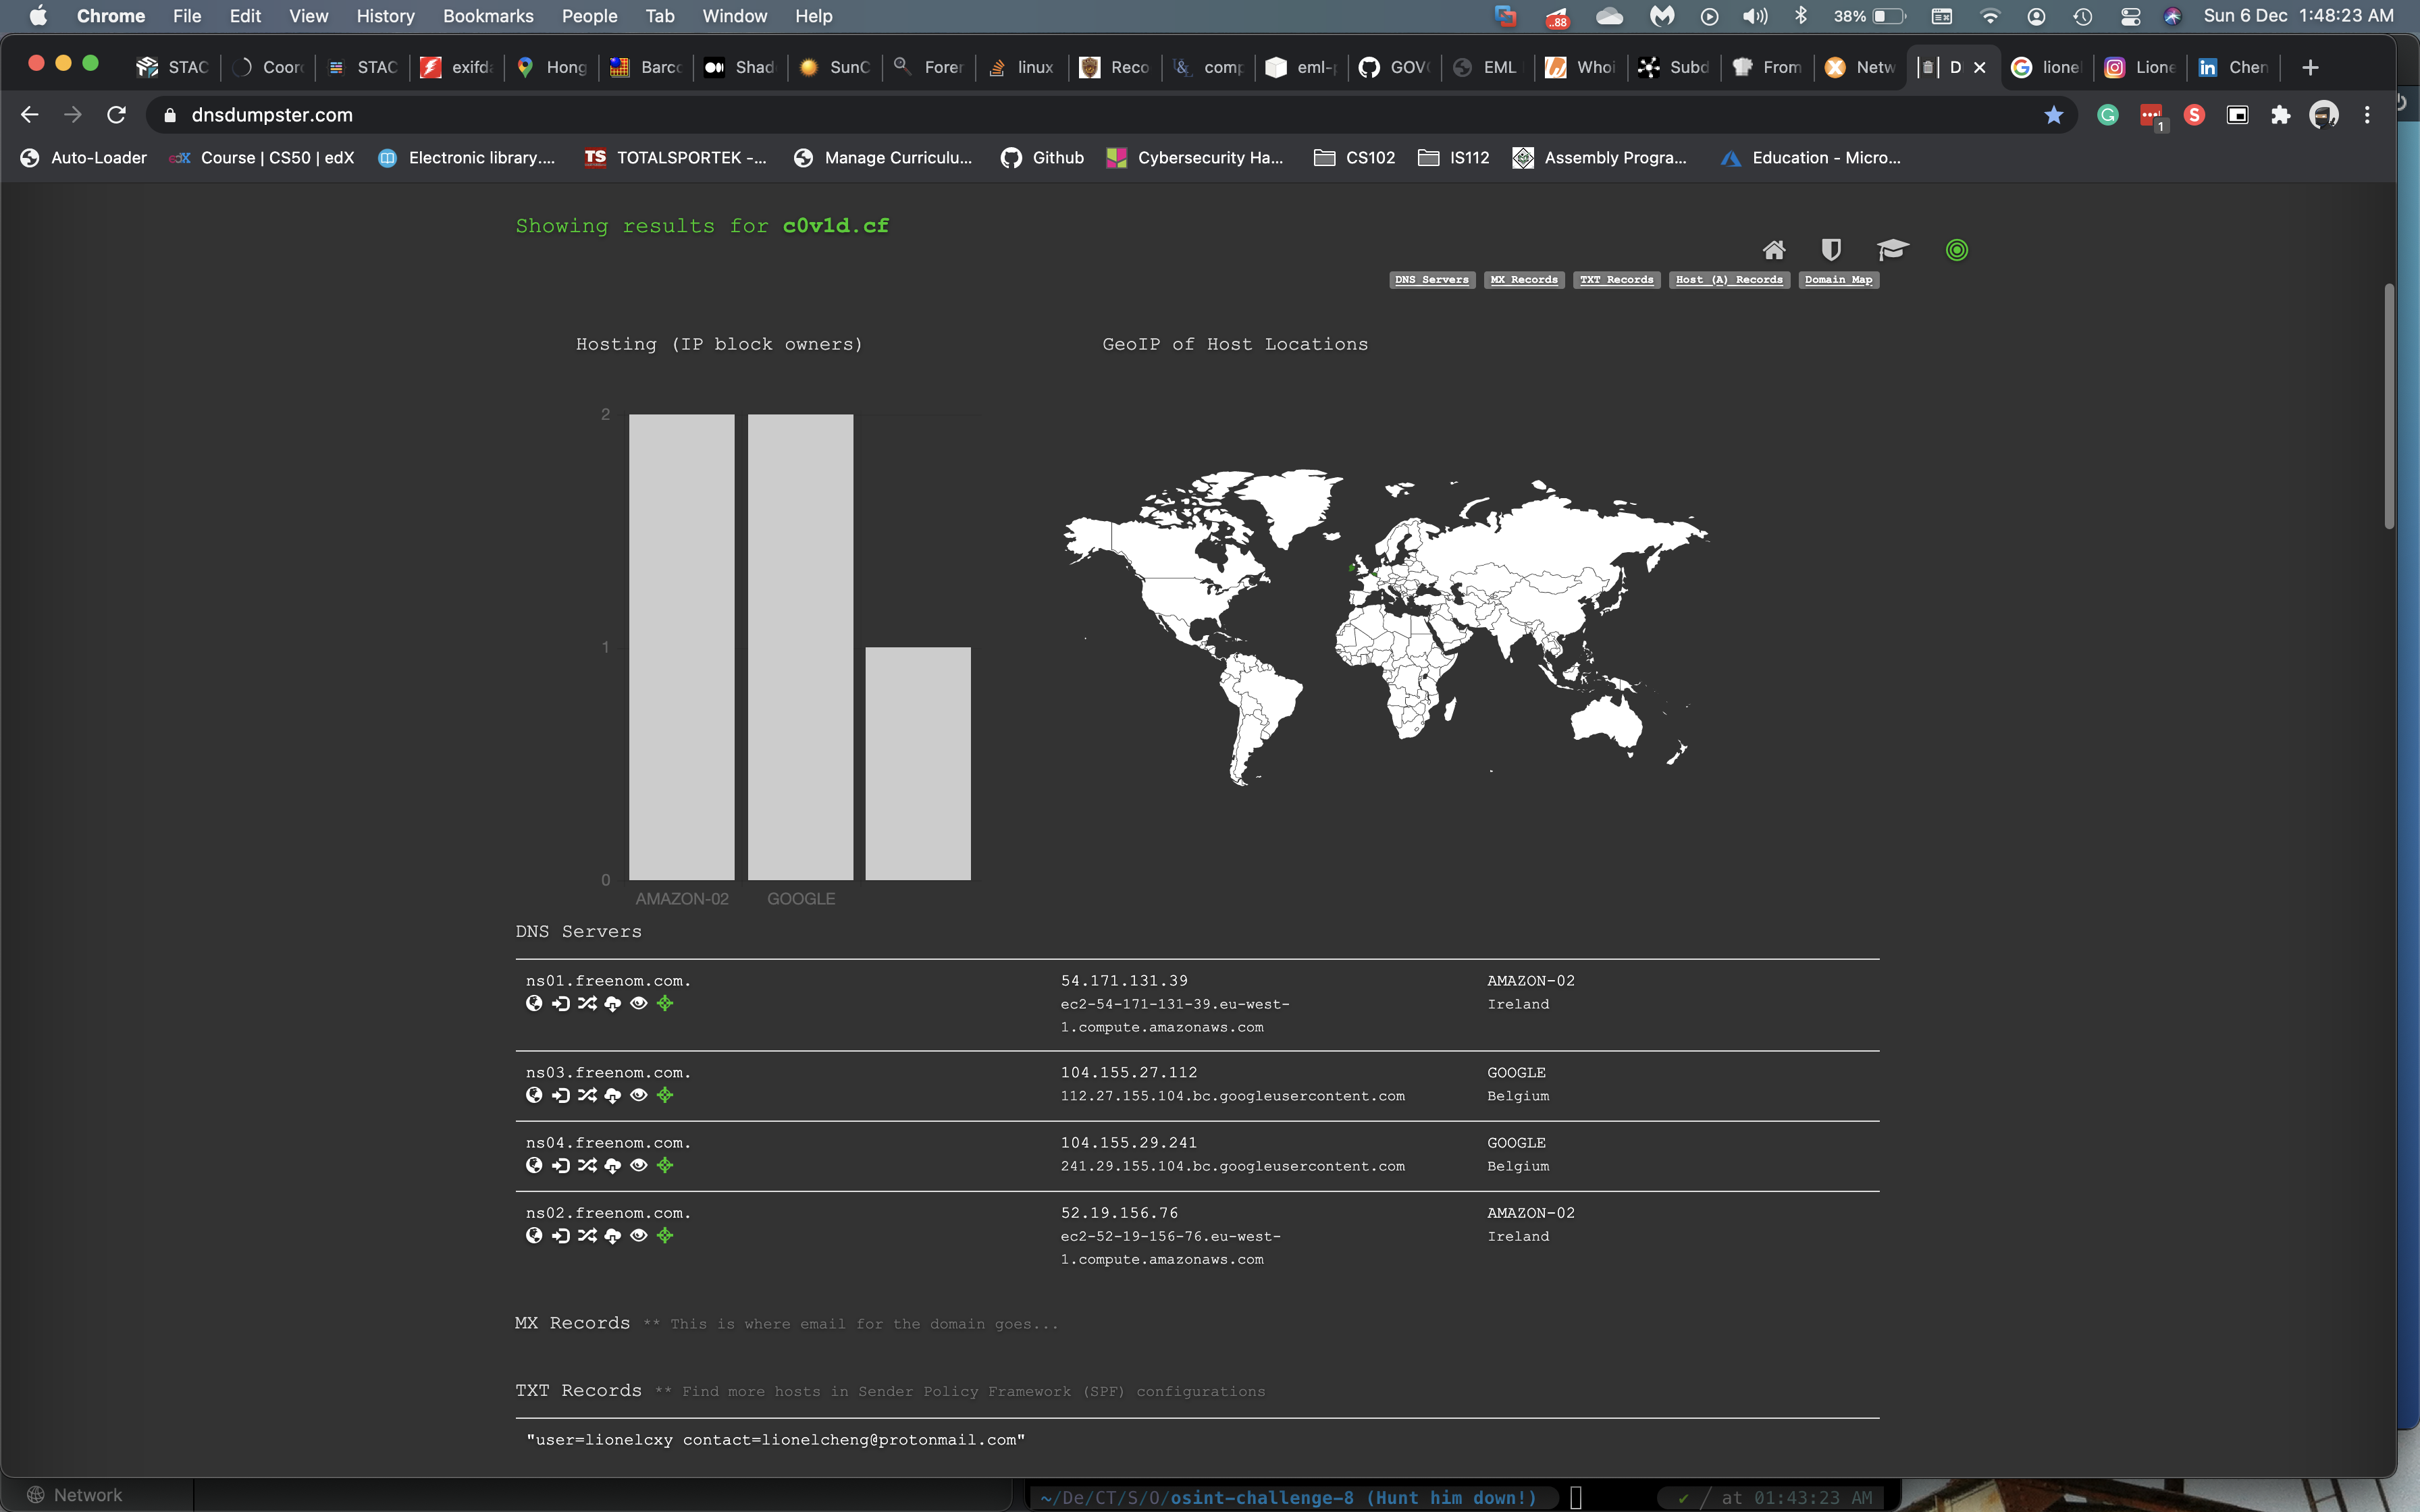Viewport: 2420px width, 1512px height.
Task: Open the Bookmarks menu in menu bar
Action: pyautogui.click(x=488, y=16)
